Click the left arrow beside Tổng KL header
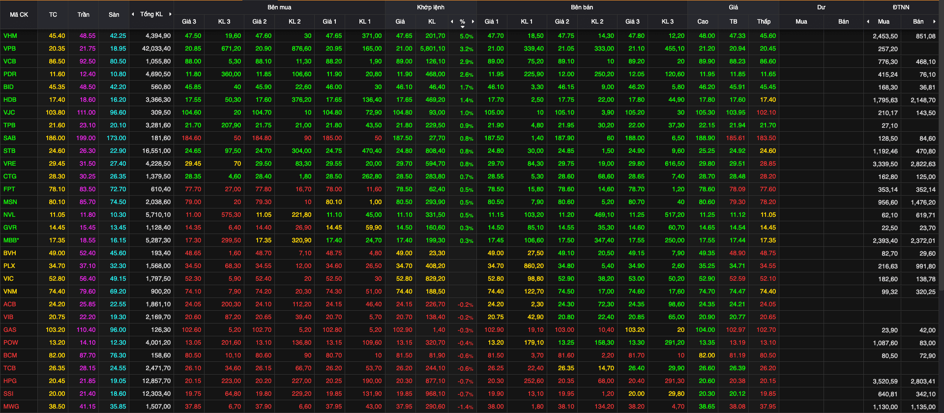The height and width of the screenshot is (413, 944). (x=133, y=14)
